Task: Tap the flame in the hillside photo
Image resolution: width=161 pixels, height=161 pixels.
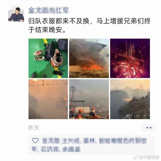Action: (127, 99)
